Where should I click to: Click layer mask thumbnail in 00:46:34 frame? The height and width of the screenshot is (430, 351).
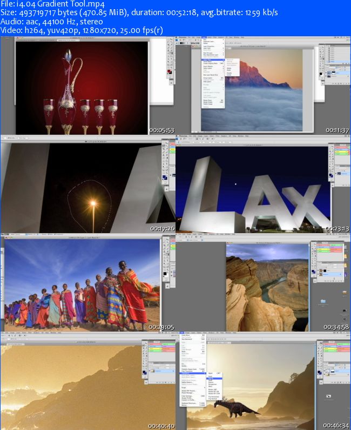(x=332, y=371)
